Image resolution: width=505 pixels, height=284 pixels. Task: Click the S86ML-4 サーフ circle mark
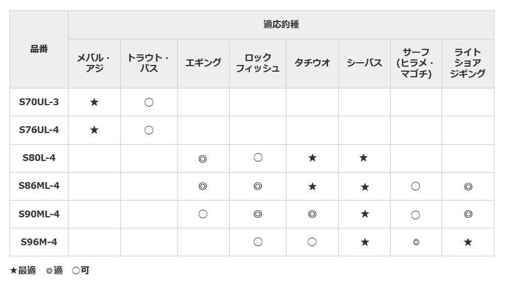click(x=416, y=186)
